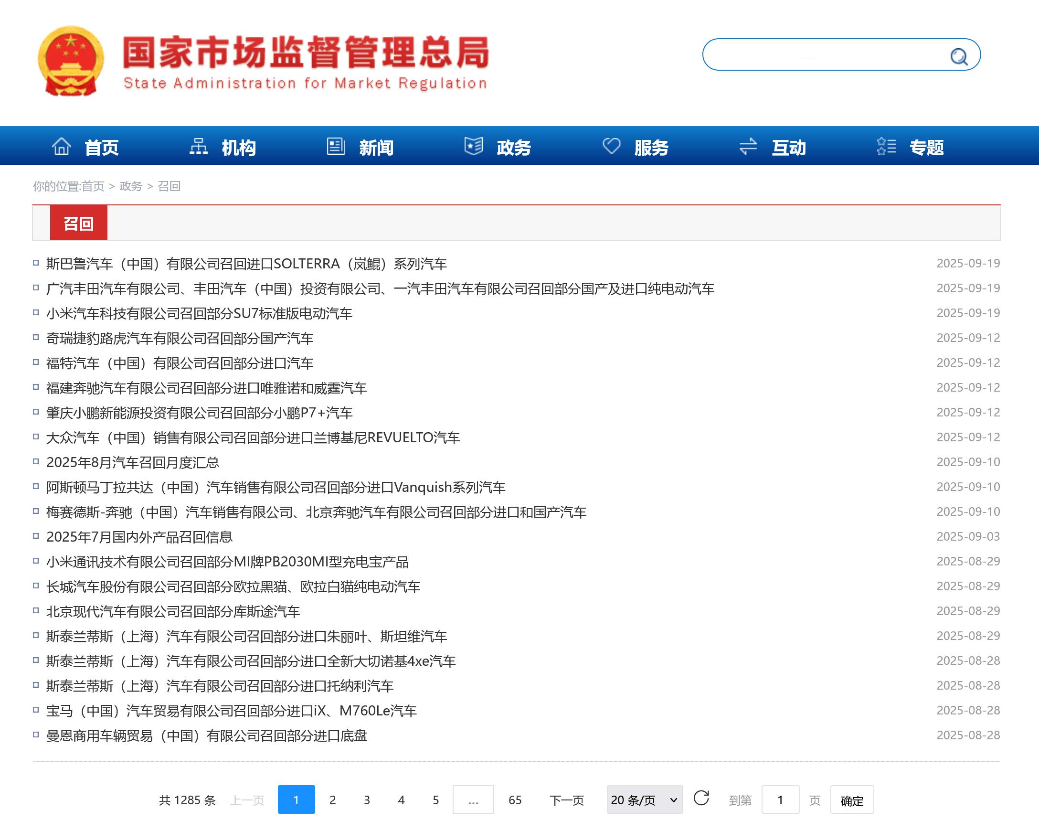The height and width of the screenshot is (831, 1039).
Task: Click 首页 in the breadcrumb
Action: tap(93, 186)
